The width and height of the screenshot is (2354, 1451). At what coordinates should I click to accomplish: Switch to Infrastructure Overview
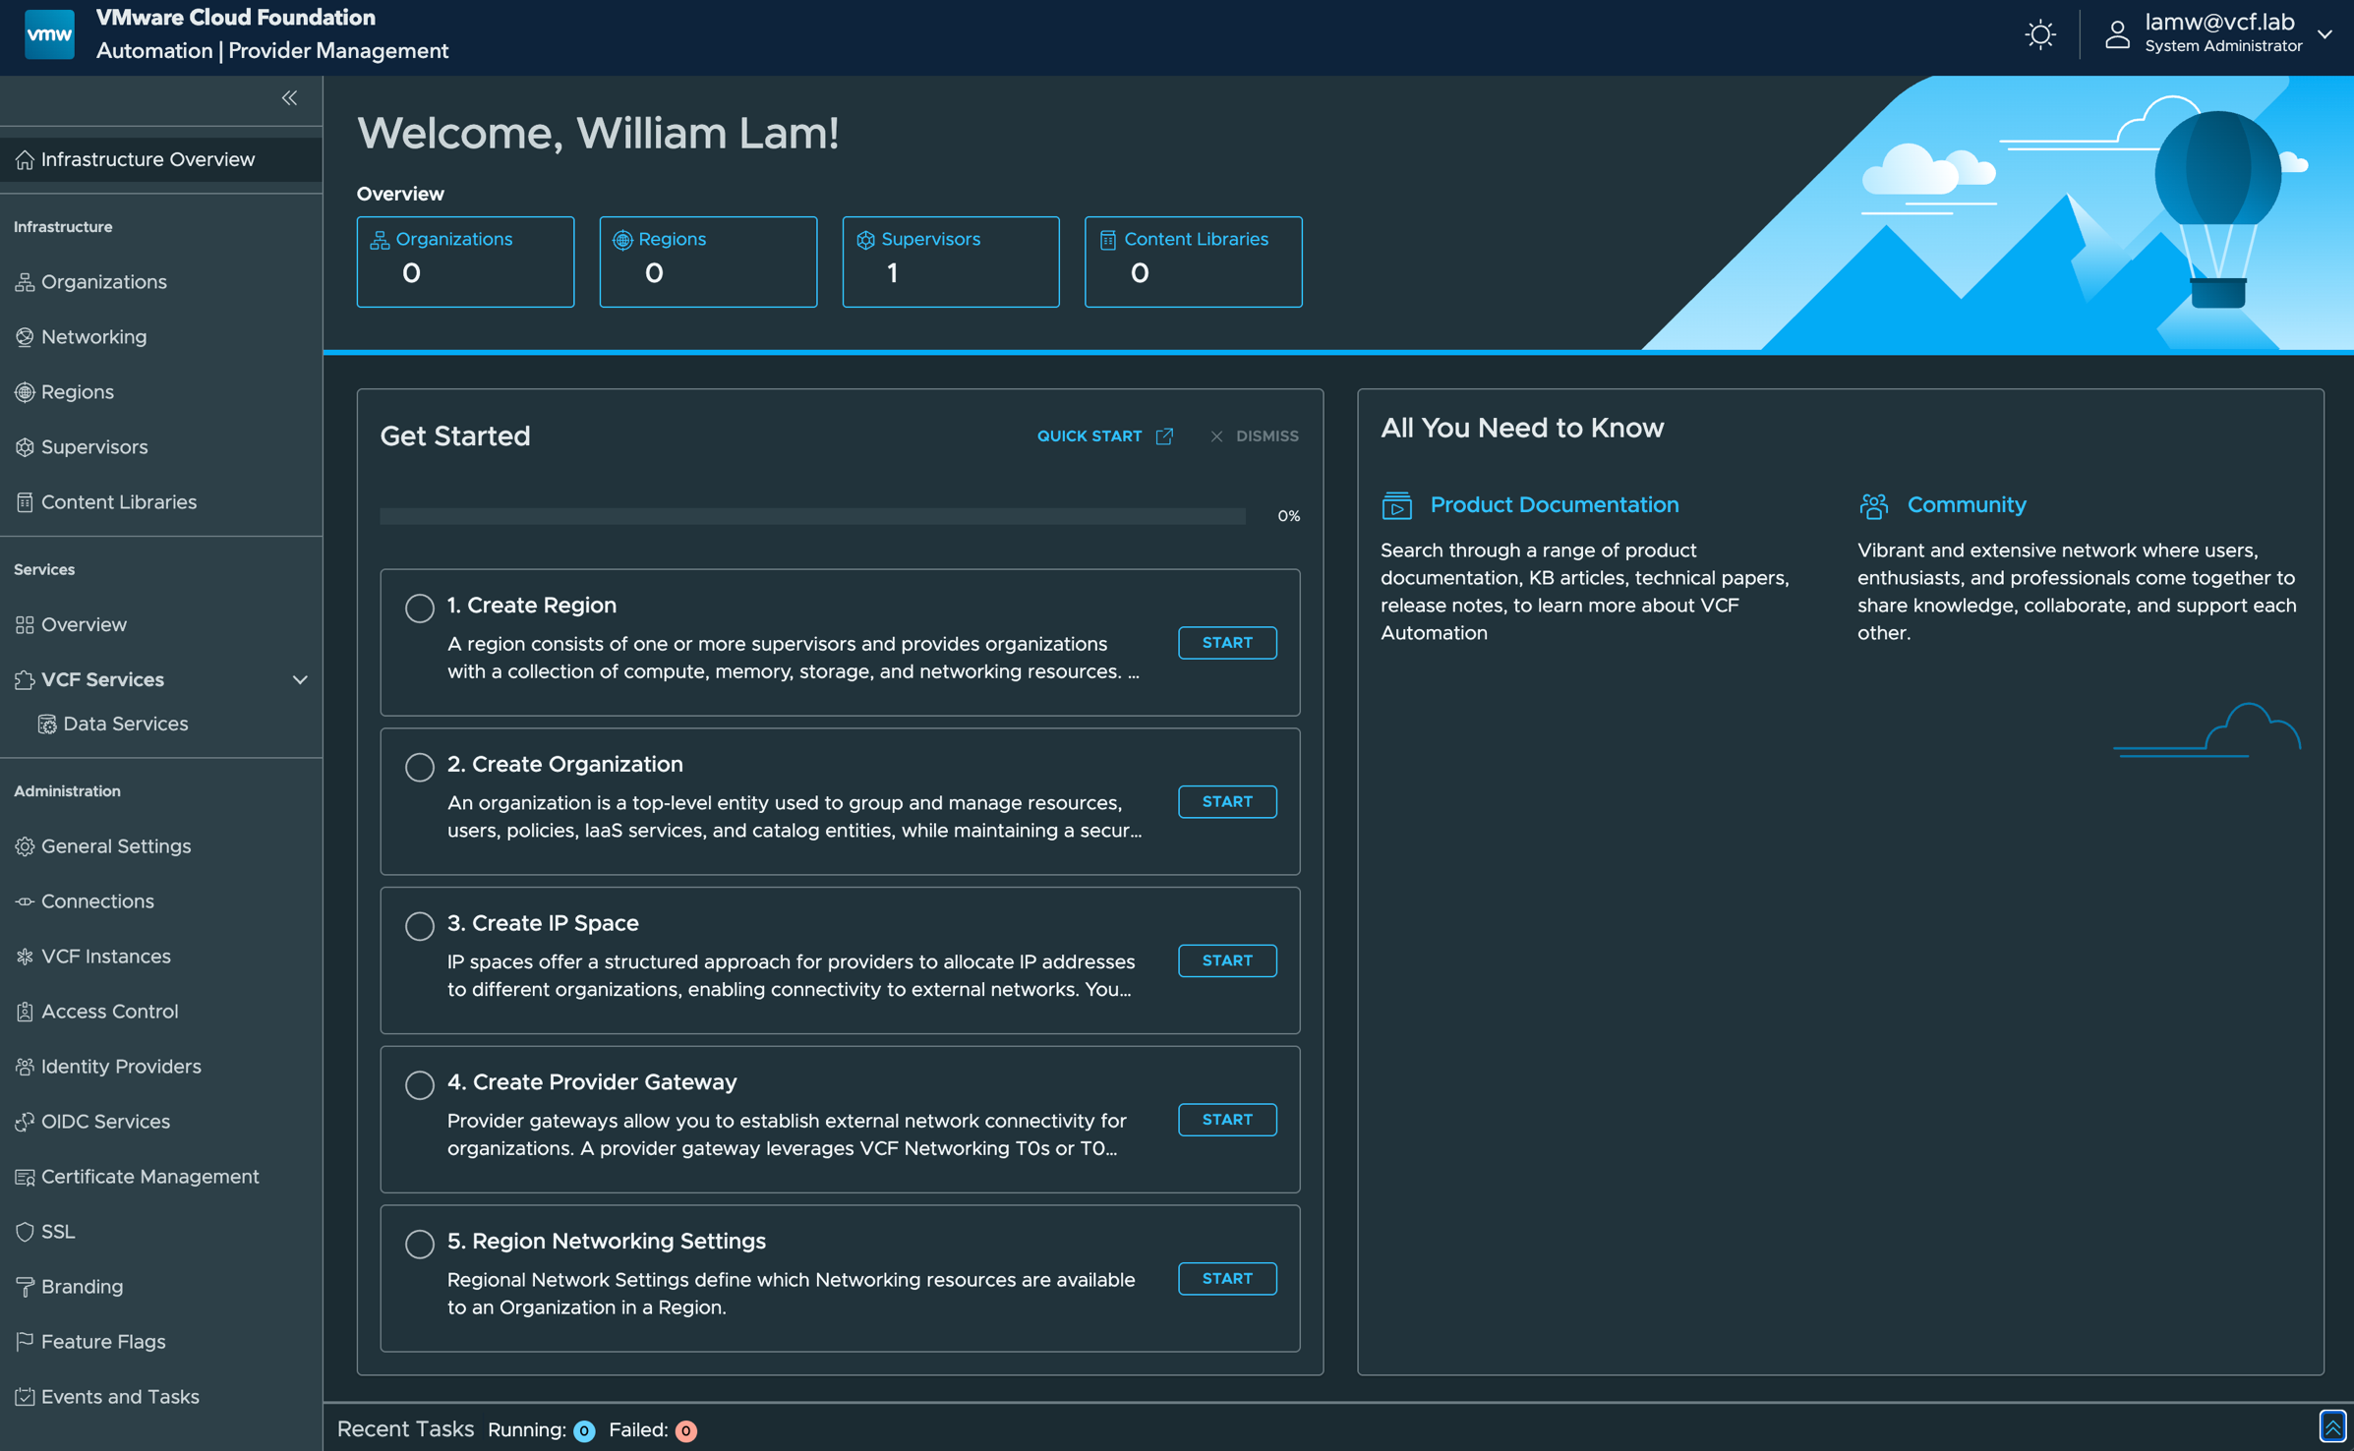coord(147,158)
